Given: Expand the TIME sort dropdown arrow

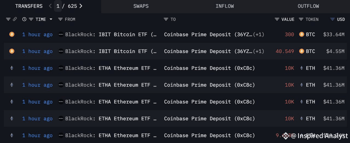Looking at the screenshot, I should [x=51, y=19].
